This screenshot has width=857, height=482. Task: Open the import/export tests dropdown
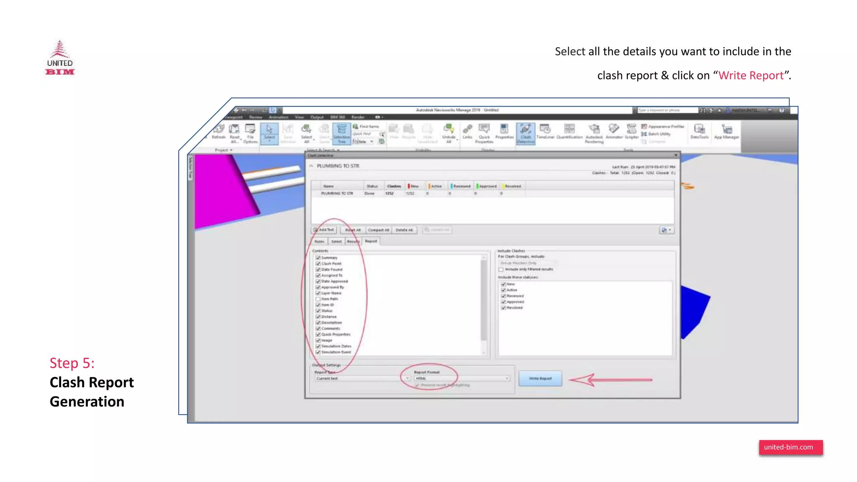click(667, 230)
